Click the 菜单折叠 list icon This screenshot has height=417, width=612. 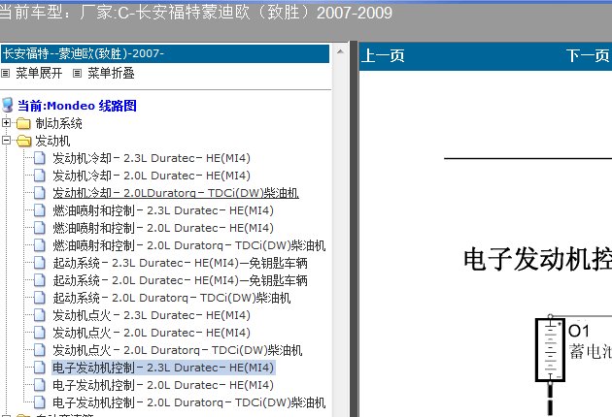pyautogui.click(x=78, y=73)
